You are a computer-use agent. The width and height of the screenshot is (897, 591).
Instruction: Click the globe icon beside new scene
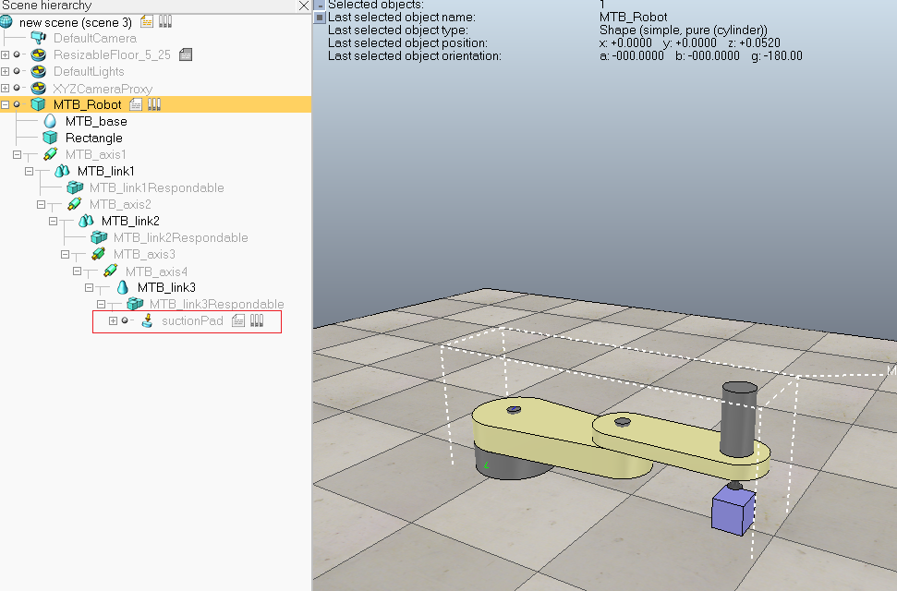6,22
